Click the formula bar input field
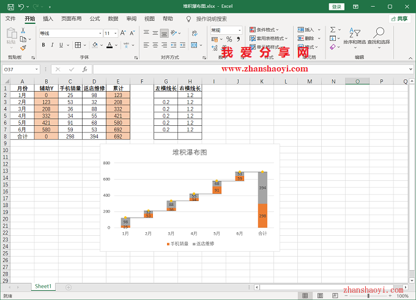Viewport: 416px width, 300px height. point(251,70)
